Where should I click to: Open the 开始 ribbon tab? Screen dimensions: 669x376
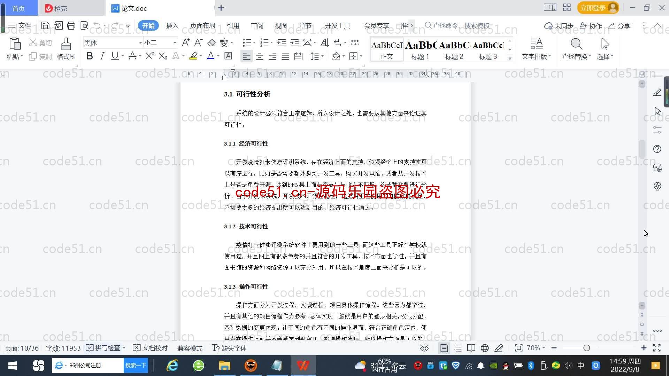[148, 25]
